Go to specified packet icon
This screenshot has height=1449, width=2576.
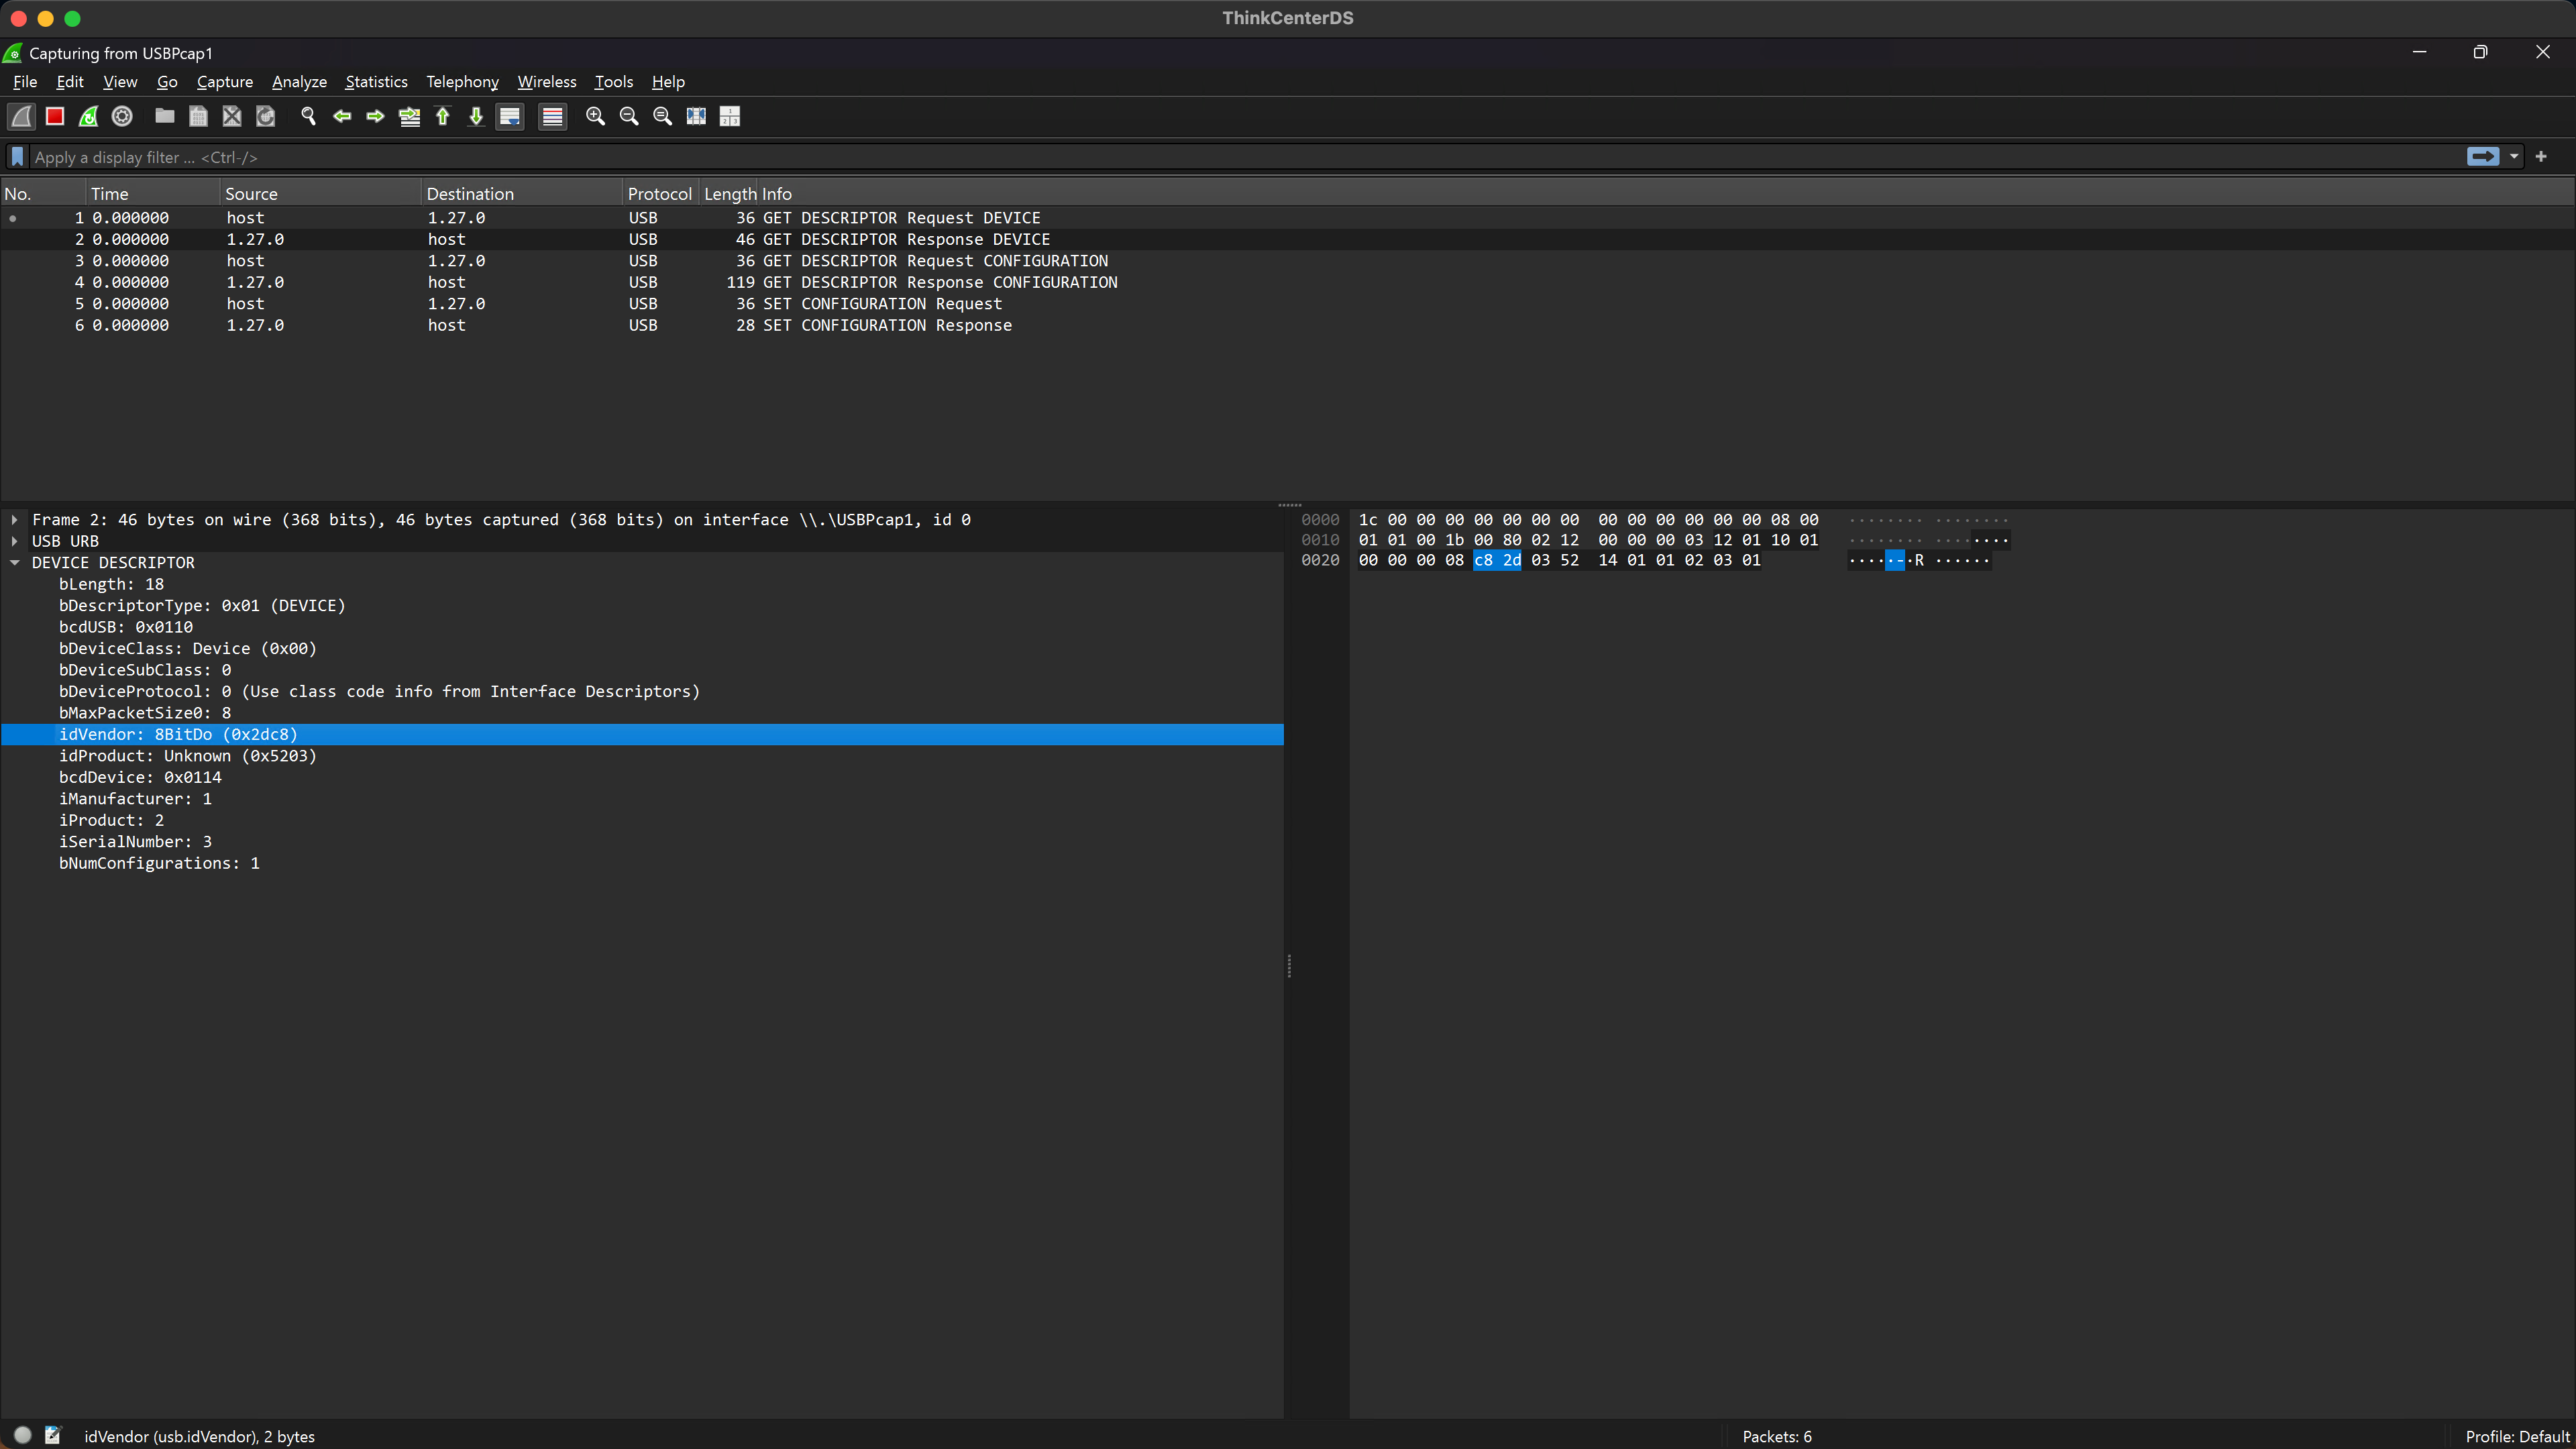click(x=409, y=116)
